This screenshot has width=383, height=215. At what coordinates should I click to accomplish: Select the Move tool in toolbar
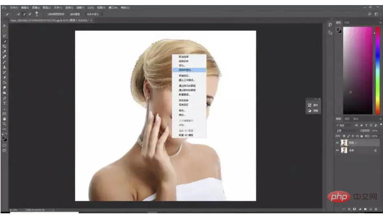click(x=4, y=26)
